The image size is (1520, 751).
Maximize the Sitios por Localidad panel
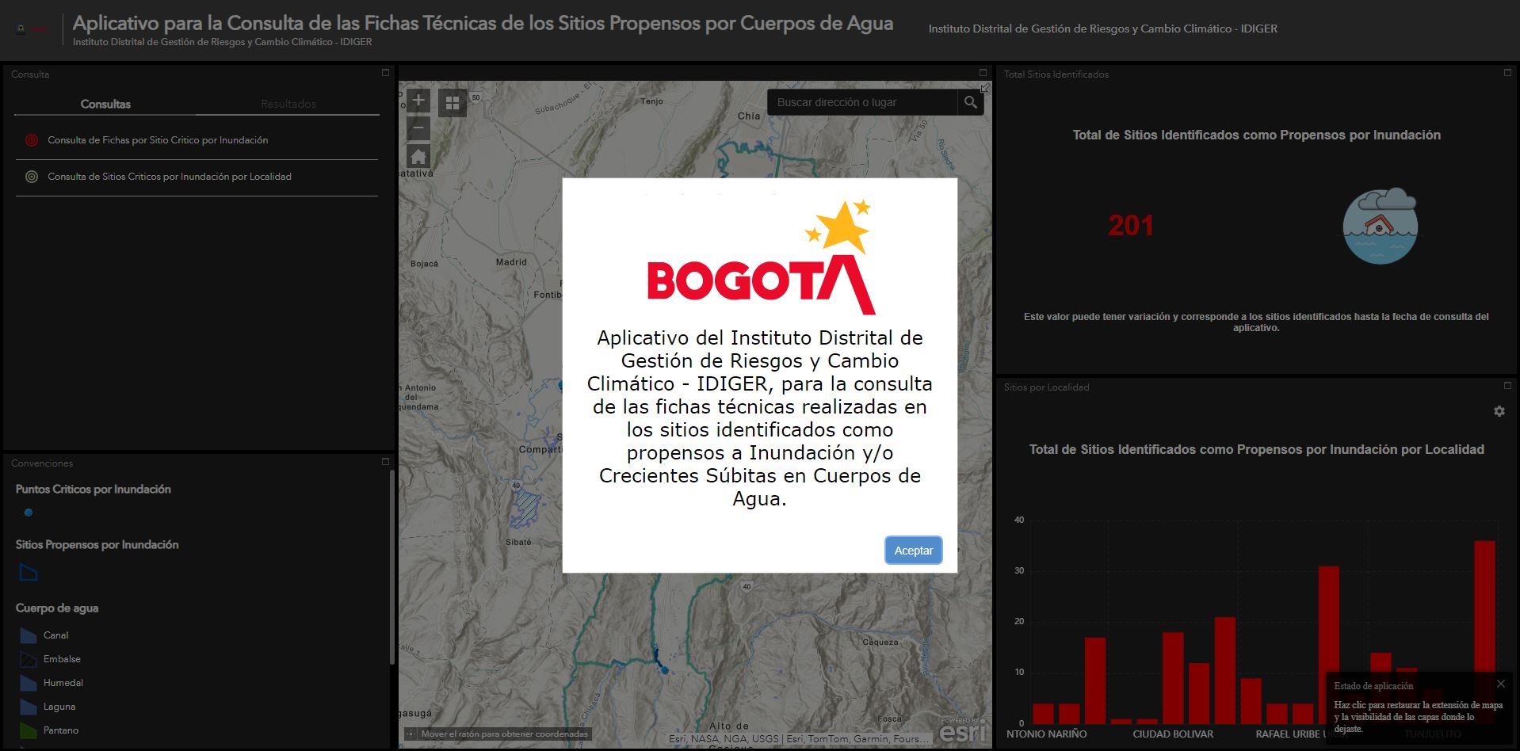click(1507, 386)
